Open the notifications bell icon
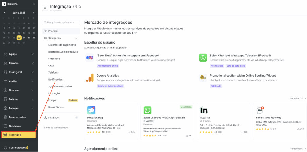Viewport: 307px width, 152px height. [x=34, y=4]
